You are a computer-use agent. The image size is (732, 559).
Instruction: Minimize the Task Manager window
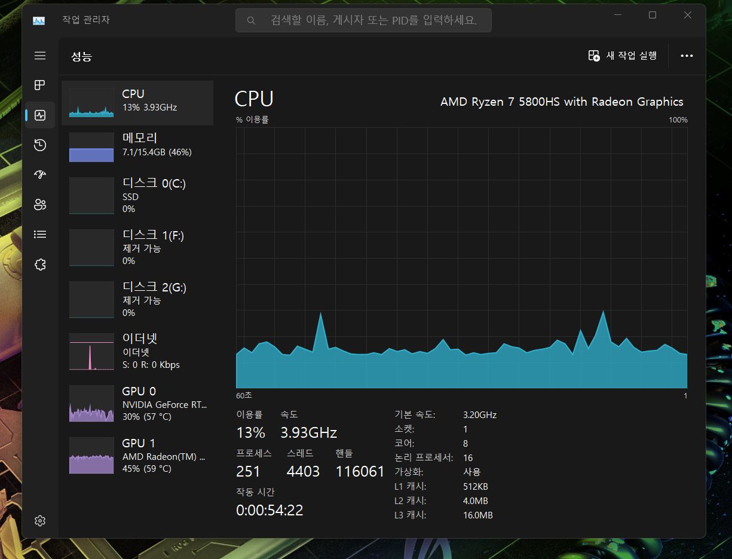617,15
